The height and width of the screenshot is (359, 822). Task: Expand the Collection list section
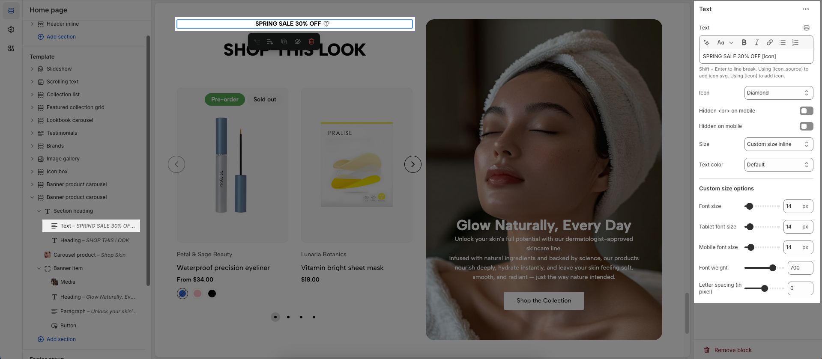click(32, 95)
